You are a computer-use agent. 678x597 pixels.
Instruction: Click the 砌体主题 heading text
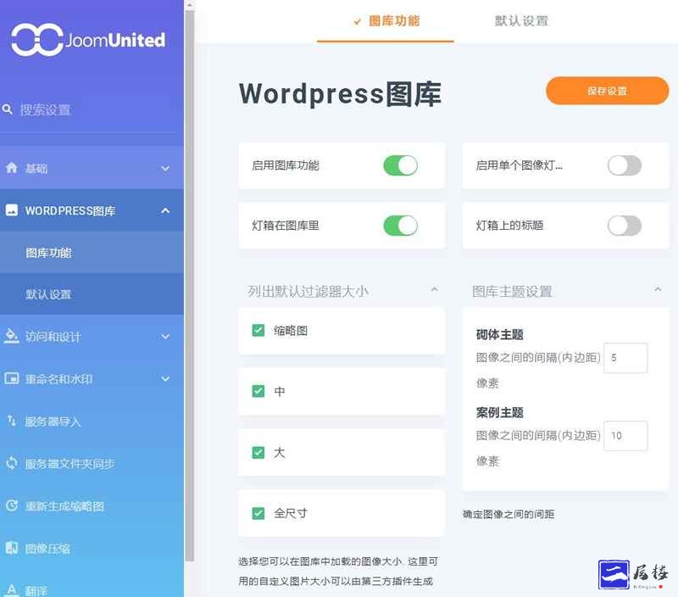coord(499,334)
